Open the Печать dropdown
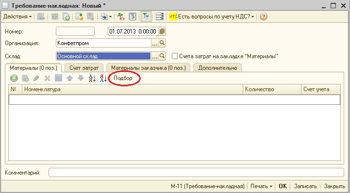The width and height of the screenshot is (350, 193). pyautogui.click(x=261, y=186)
